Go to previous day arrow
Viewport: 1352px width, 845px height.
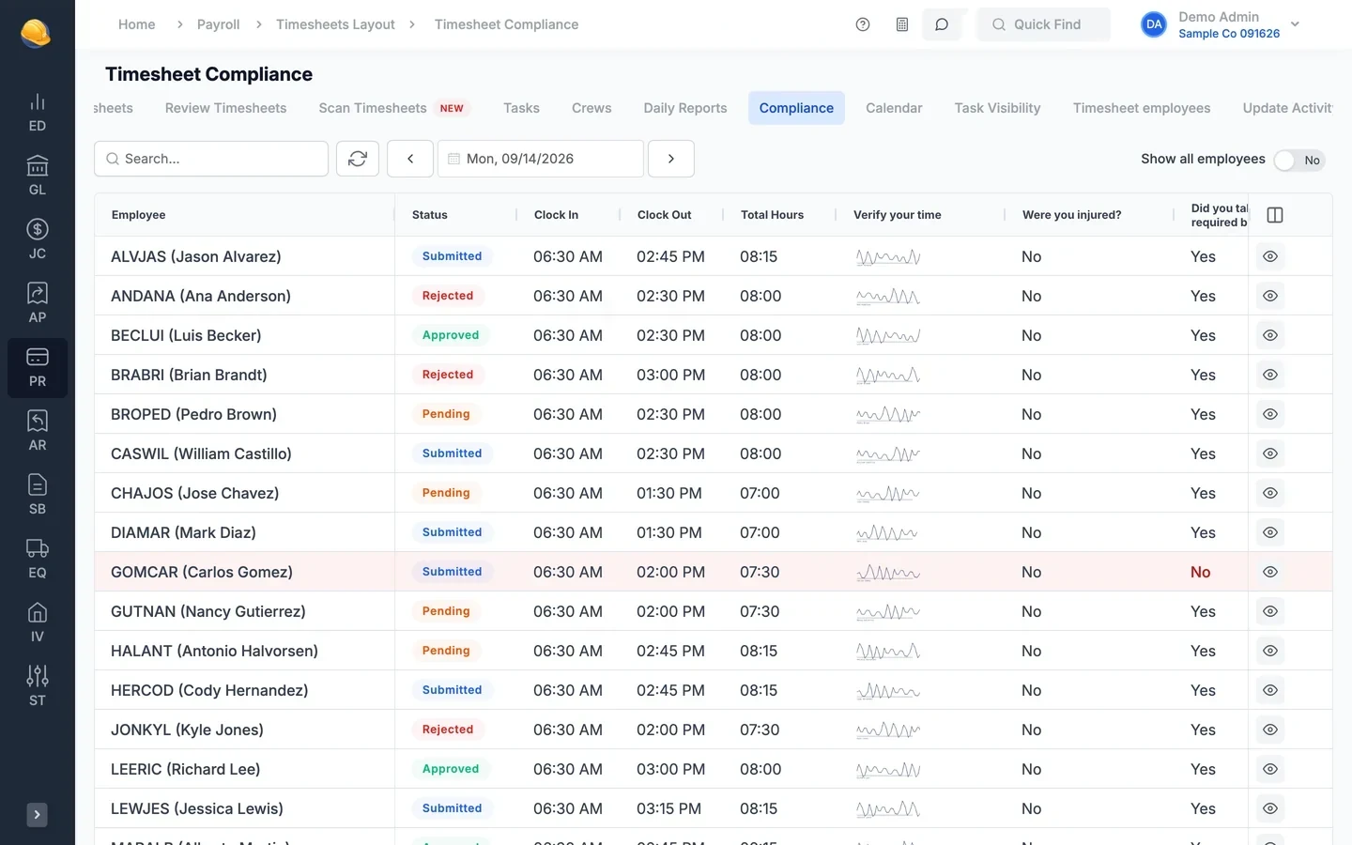coord(410,159)
